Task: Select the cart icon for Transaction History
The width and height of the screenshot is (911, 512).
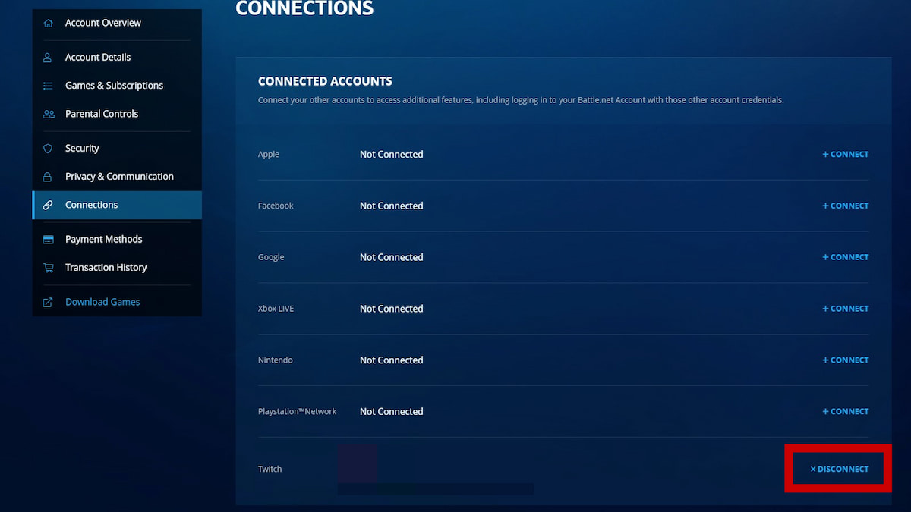Action: point(47,267)
